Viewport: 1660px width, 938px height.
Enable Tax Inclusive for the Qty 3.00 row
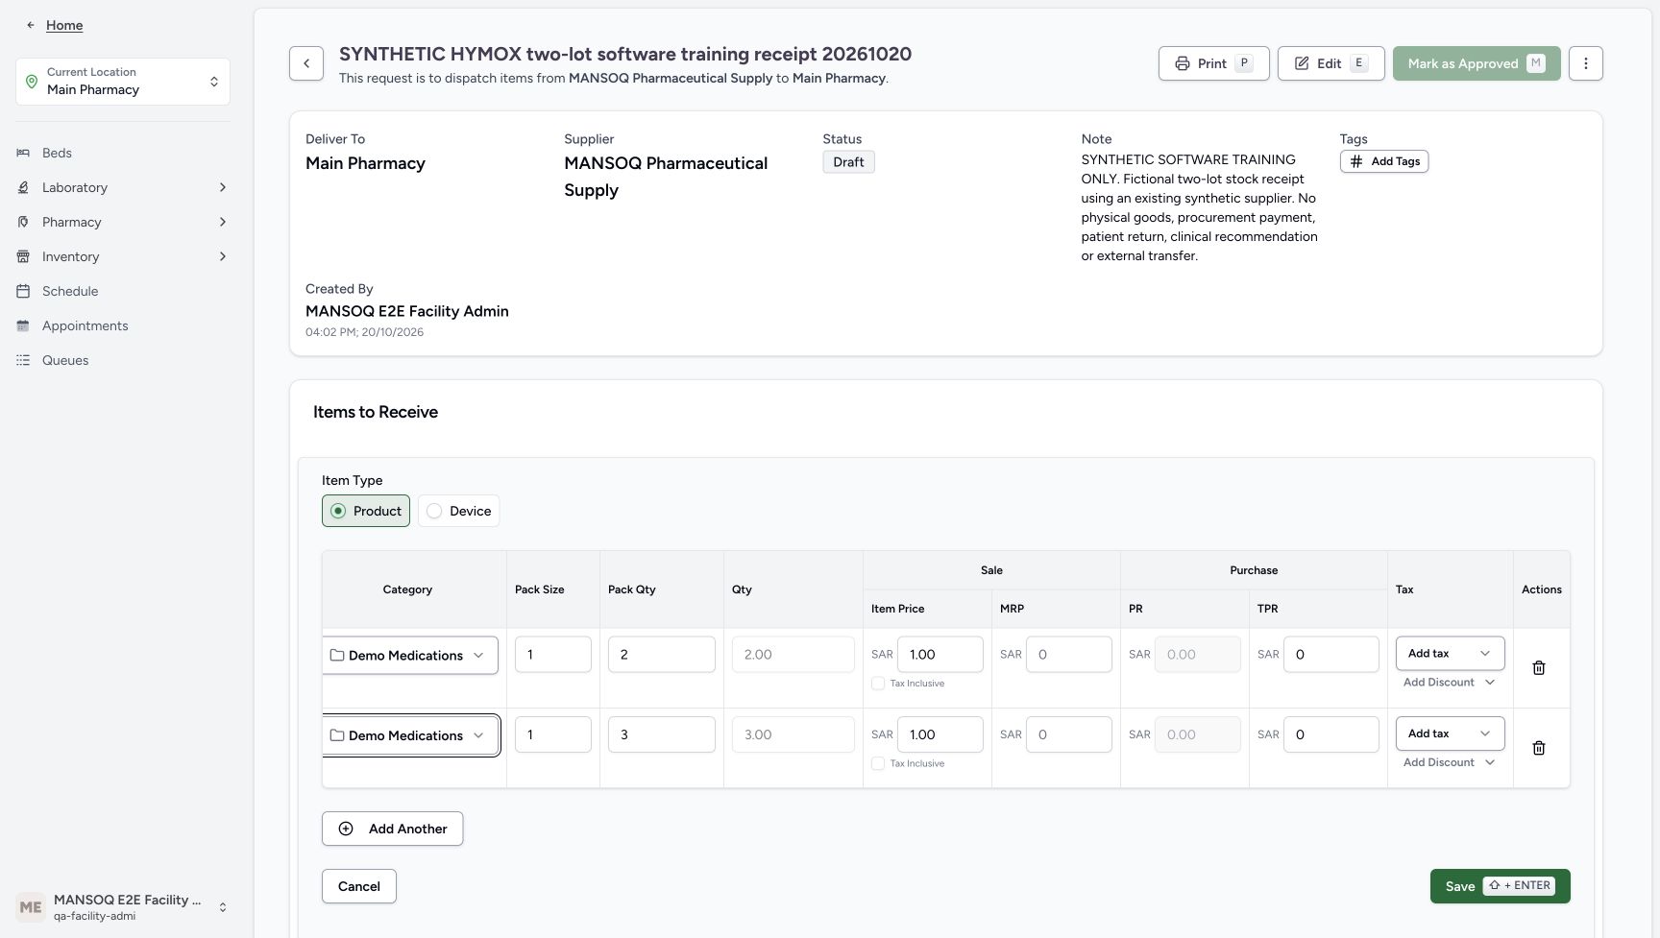click(878, 763)
